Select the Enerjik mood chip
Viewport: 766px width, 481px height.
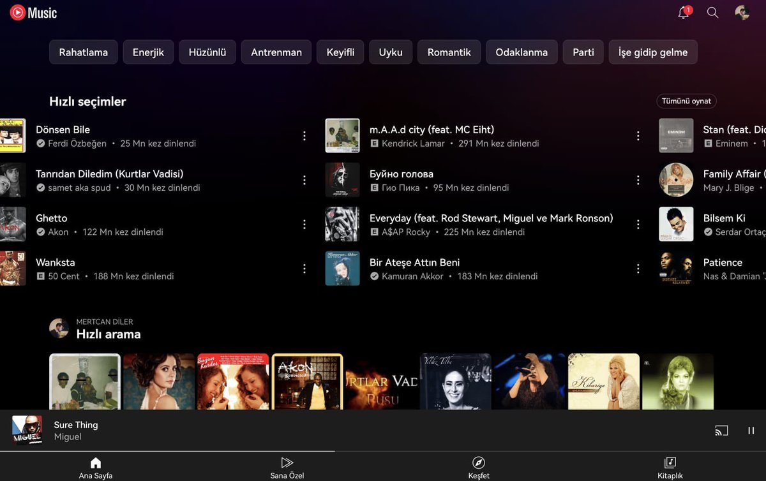[148, 52]
